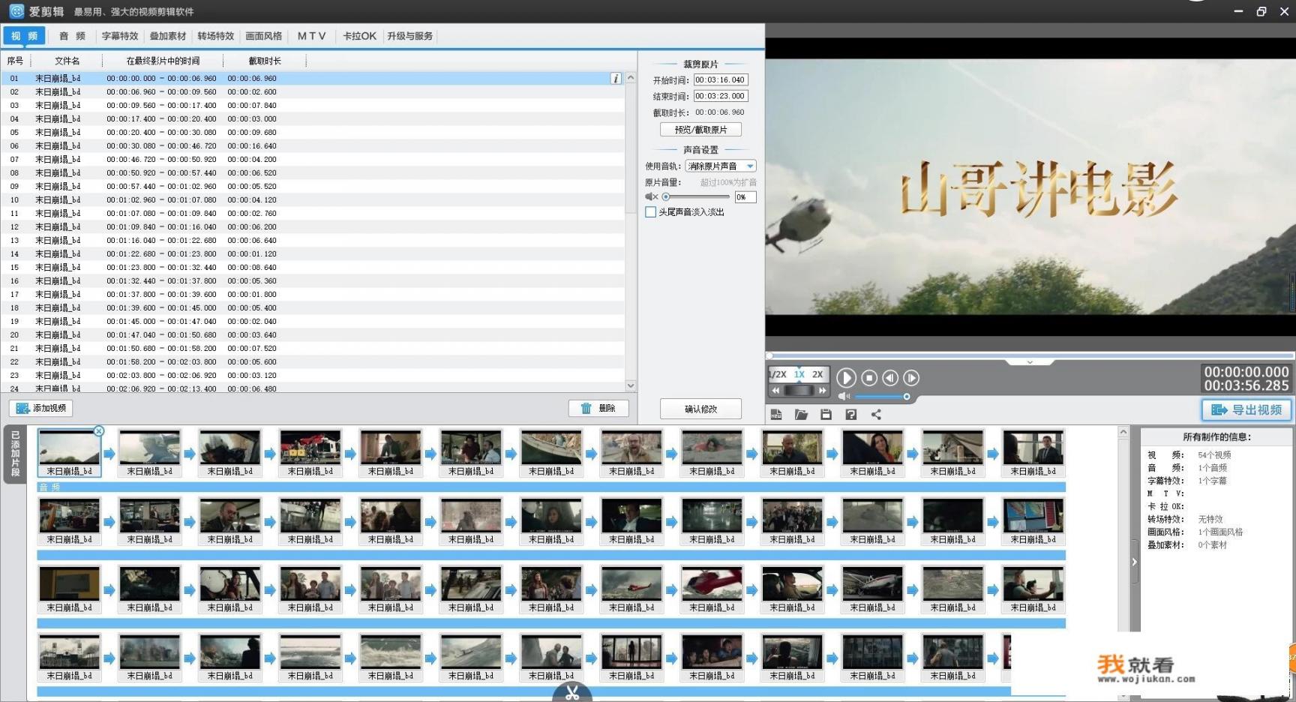Open the 卡拉OK tab

click(x=359, y=36)
